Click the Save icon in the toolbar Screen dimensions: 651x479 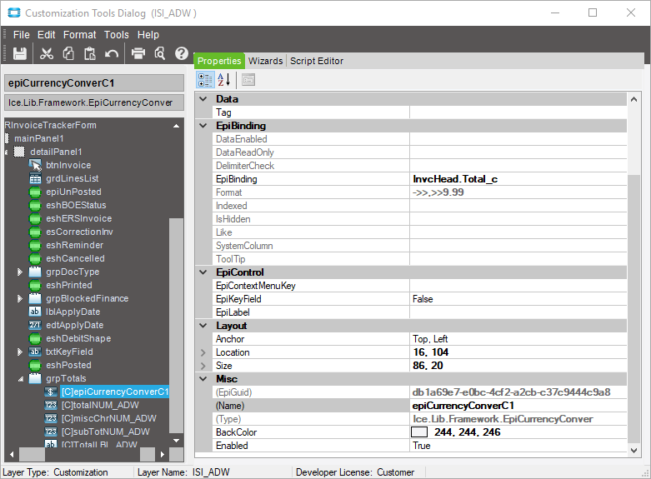pos(19,53)
